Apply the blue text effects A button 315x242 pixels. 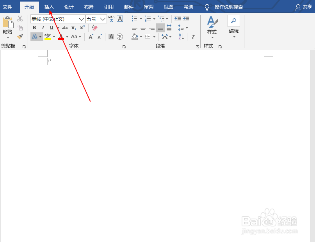[x=35, y=37]
